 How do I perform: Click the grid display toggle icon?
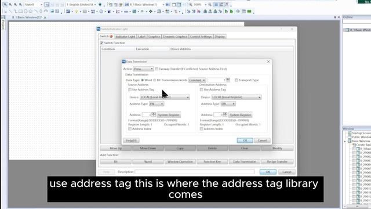point(216,5)
